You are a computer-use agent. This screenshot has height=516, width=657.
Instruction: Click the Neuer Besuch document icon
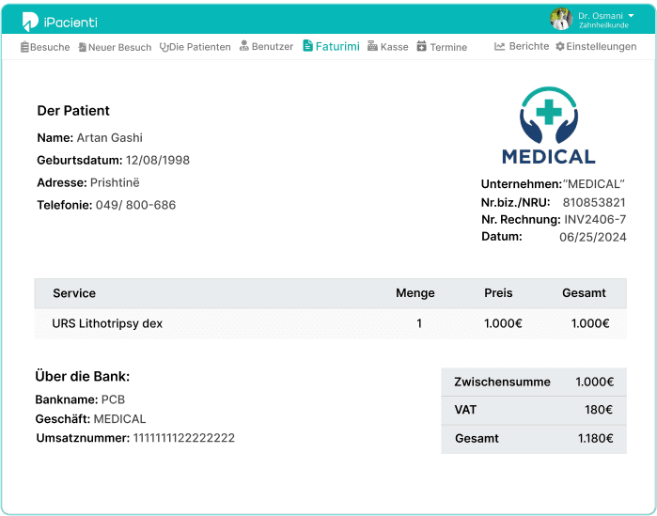[x=83, y=47]
